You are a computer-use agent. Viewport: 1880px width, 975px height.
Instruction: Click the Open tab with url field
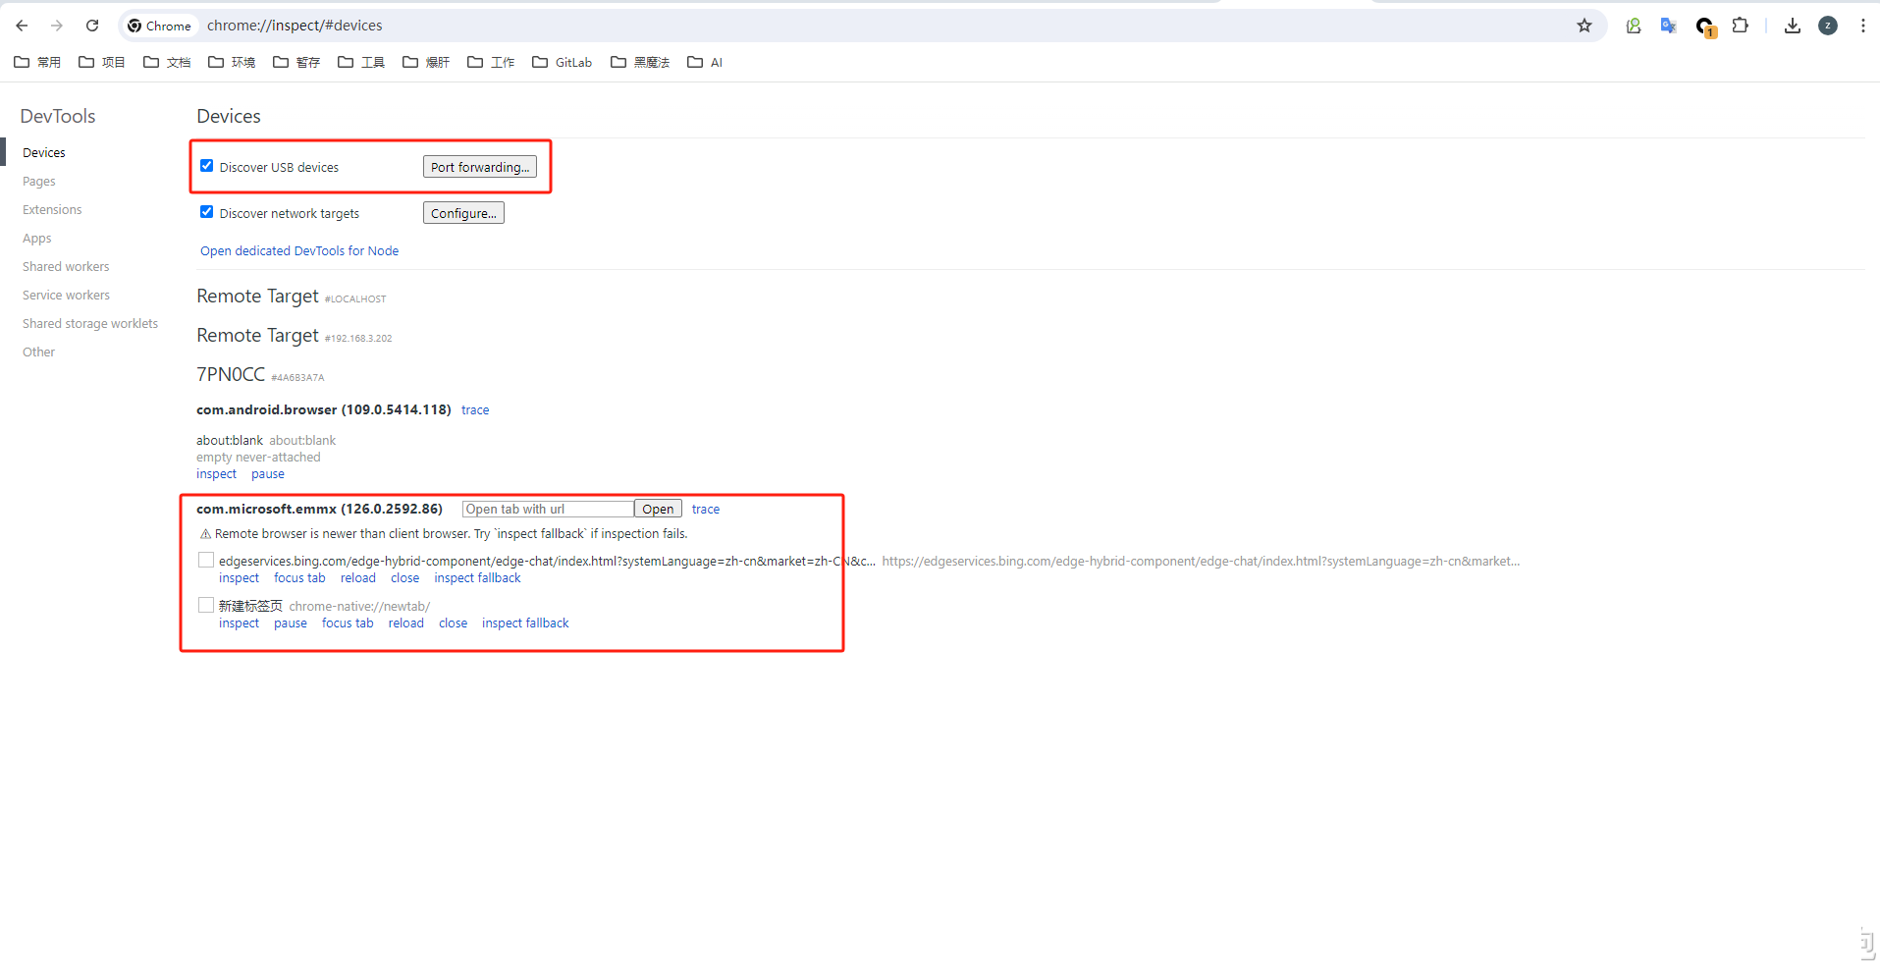(x=547, y=509)
